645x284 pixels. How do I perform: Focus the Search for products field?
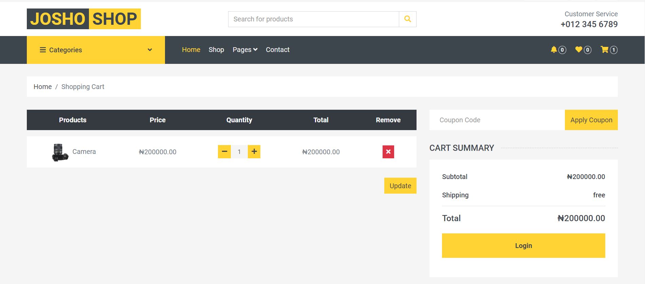pos(314,19)
